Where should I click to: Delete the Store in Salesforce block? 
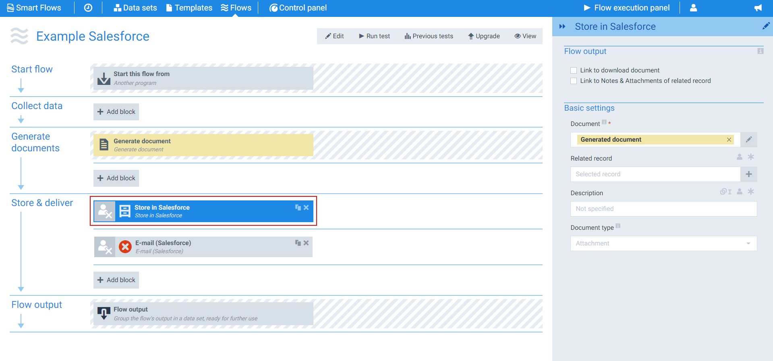(x=306, y=207)
